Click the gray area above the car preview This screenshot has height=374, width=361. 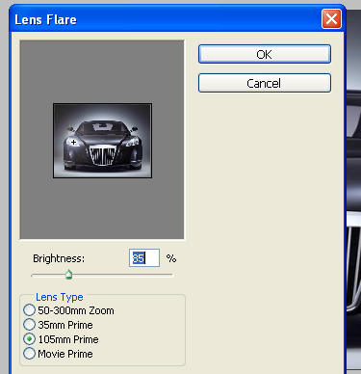click(x=102, y=71)
